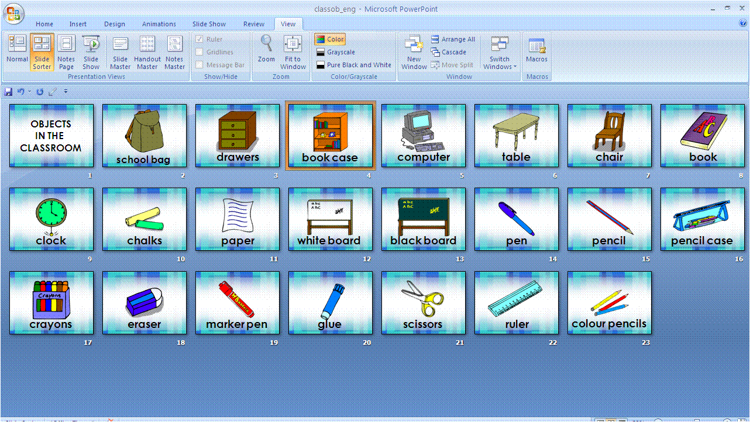Viewport: 750px width, 422px height.
Task: Select the 'white board' slide thumbnail
Action: 331,219
